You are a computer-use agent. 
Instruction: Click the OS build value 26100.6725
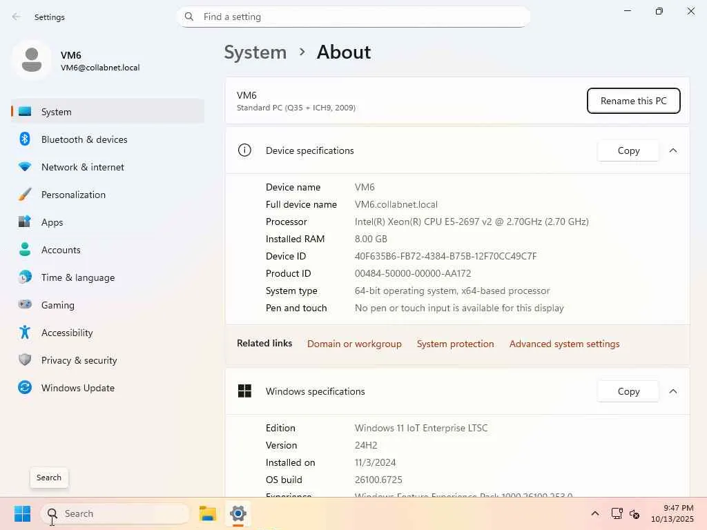pyautogui.click(x=378, y=480)
